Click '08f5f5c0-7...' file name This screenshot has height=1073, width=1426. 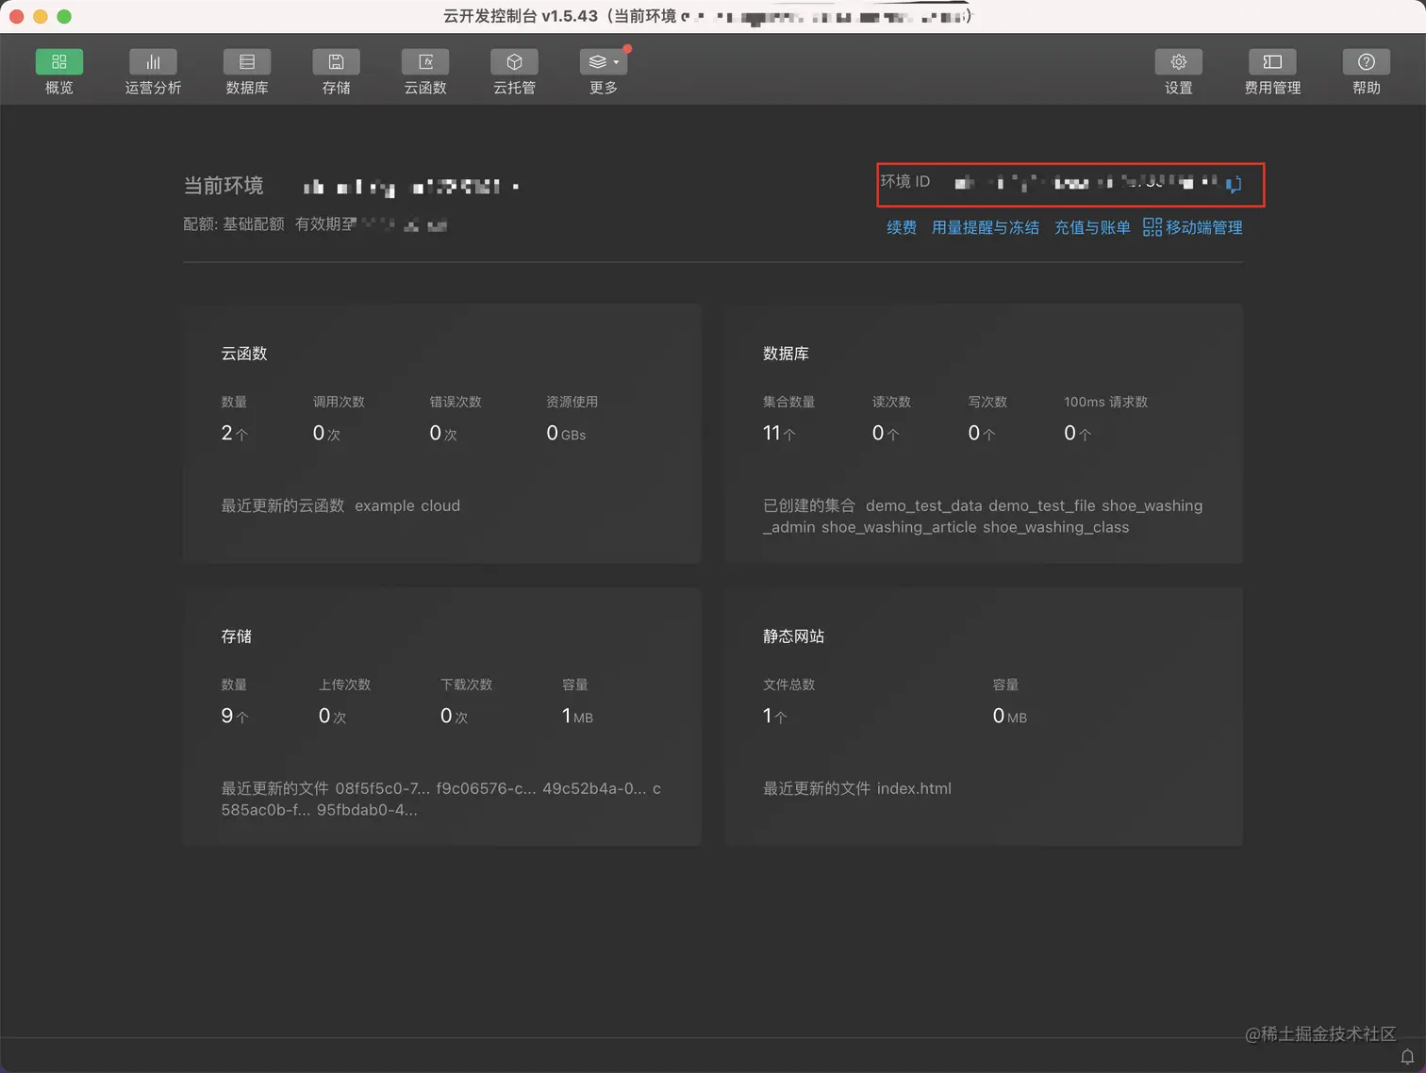[x=382, y=788]
